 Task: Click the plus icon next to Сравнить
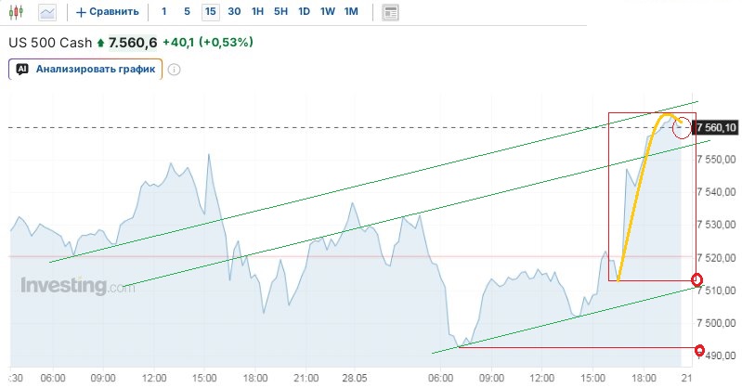(x=81, y=12)
